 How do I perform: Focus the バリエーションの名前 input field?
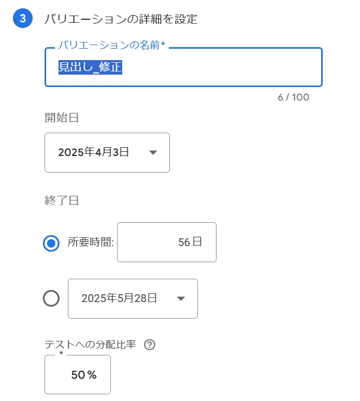183,67
